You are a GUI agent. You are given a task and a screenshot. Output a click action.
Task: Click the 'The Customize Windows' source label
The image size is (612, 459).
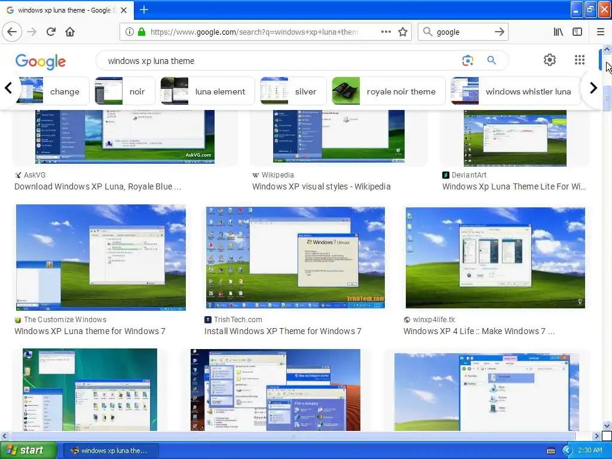[65, 319]
